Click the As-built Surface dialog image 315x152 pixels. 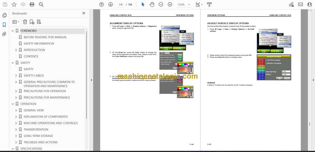[274, 67]
